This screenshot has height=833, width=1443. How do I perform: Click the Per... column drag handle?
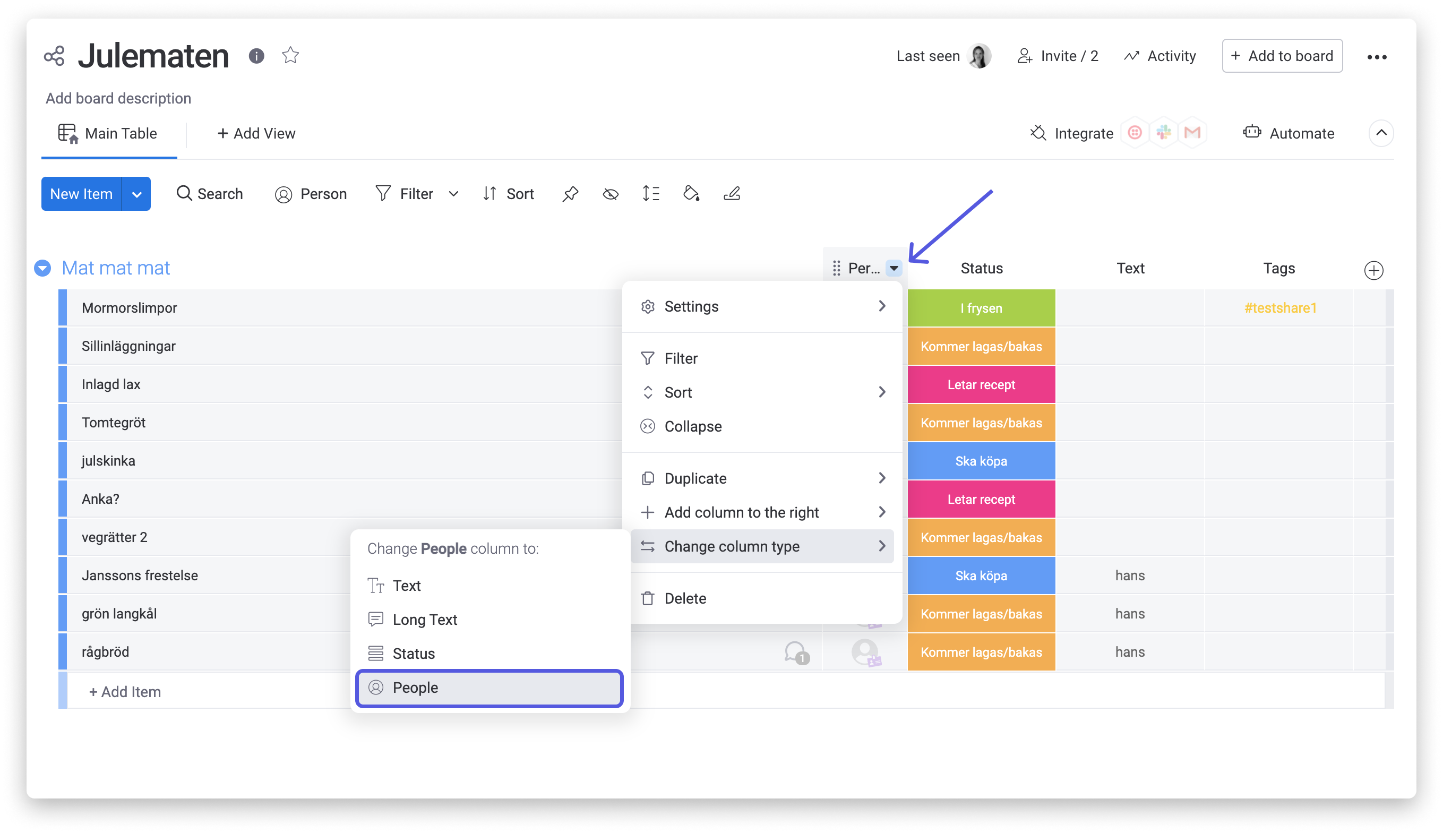tap(836, 268)
